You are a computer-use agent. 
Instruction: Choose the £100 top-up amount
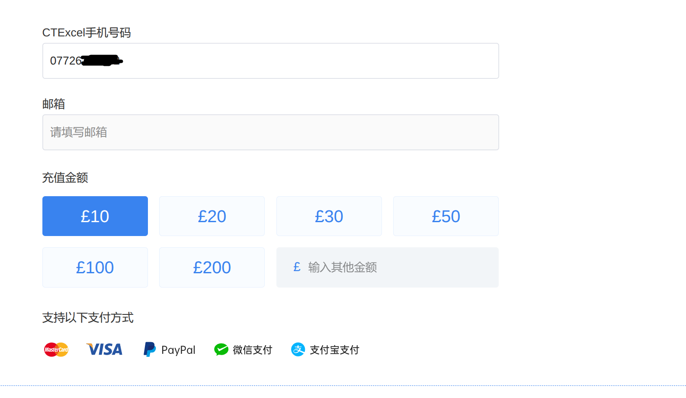click(x=95, y=267)
